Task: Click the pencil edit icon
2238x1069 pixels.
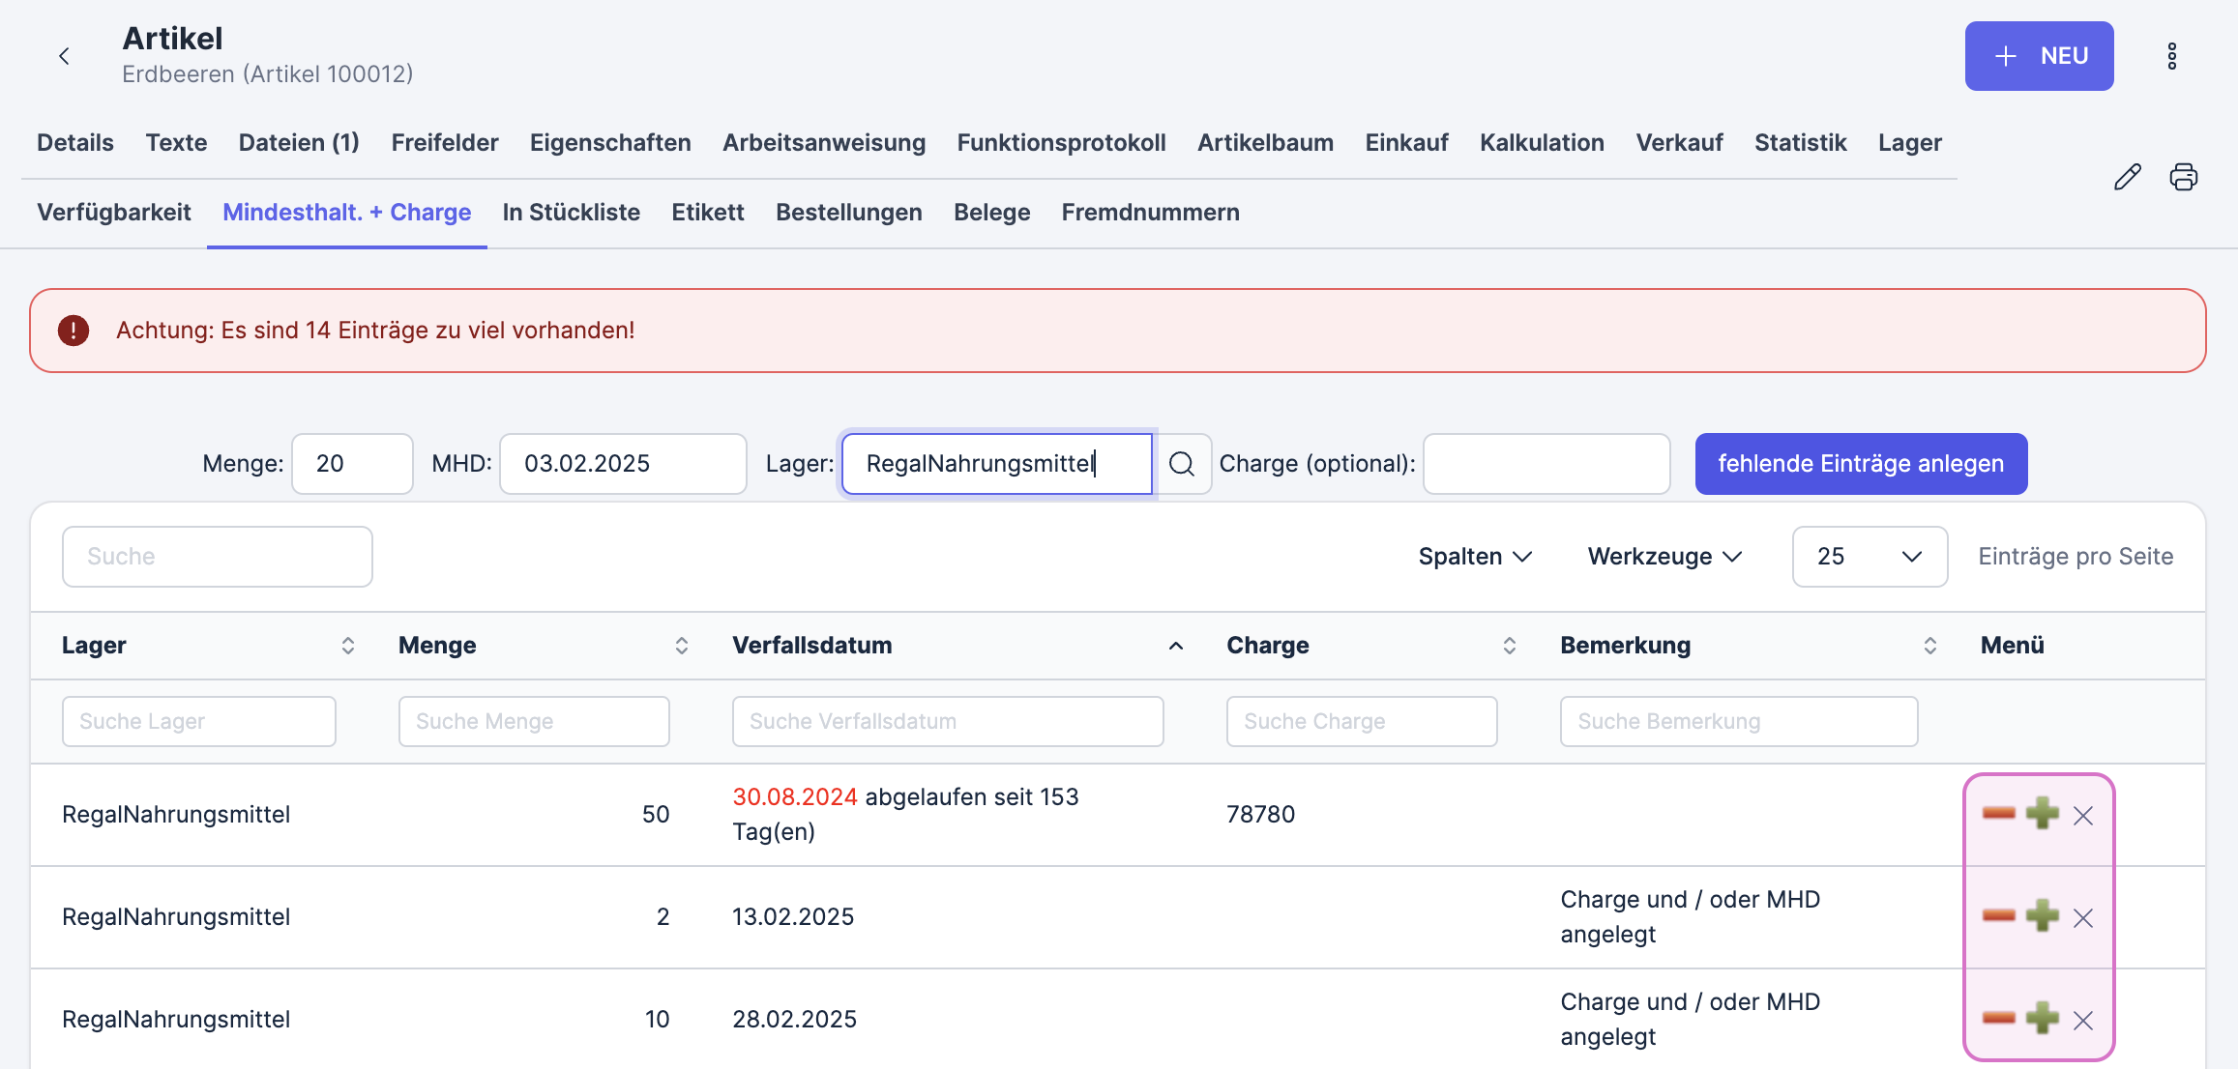Action: pos(2127,177)
